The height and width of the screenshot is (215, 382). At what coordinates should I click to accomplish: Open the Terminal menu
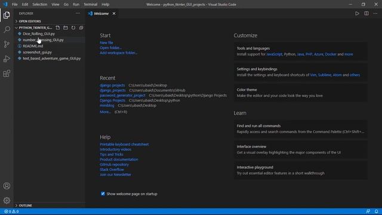click(90, 4)
